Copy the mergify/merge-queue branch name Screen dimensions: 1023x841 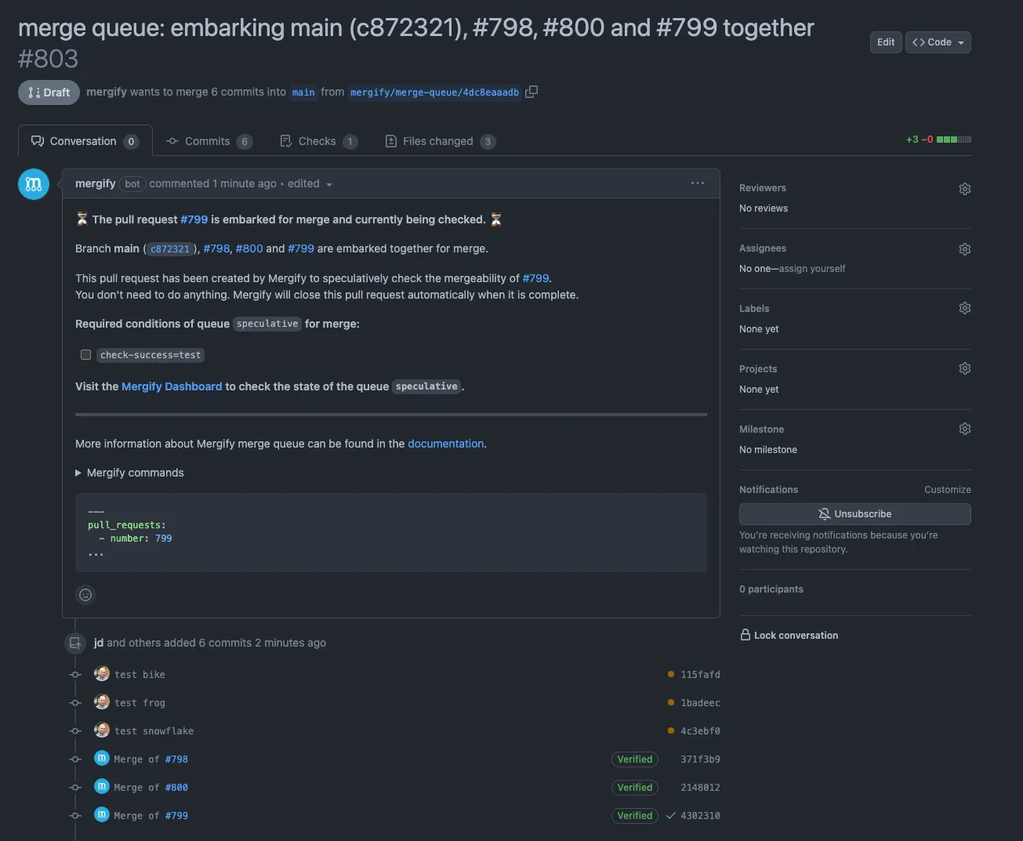531,92
